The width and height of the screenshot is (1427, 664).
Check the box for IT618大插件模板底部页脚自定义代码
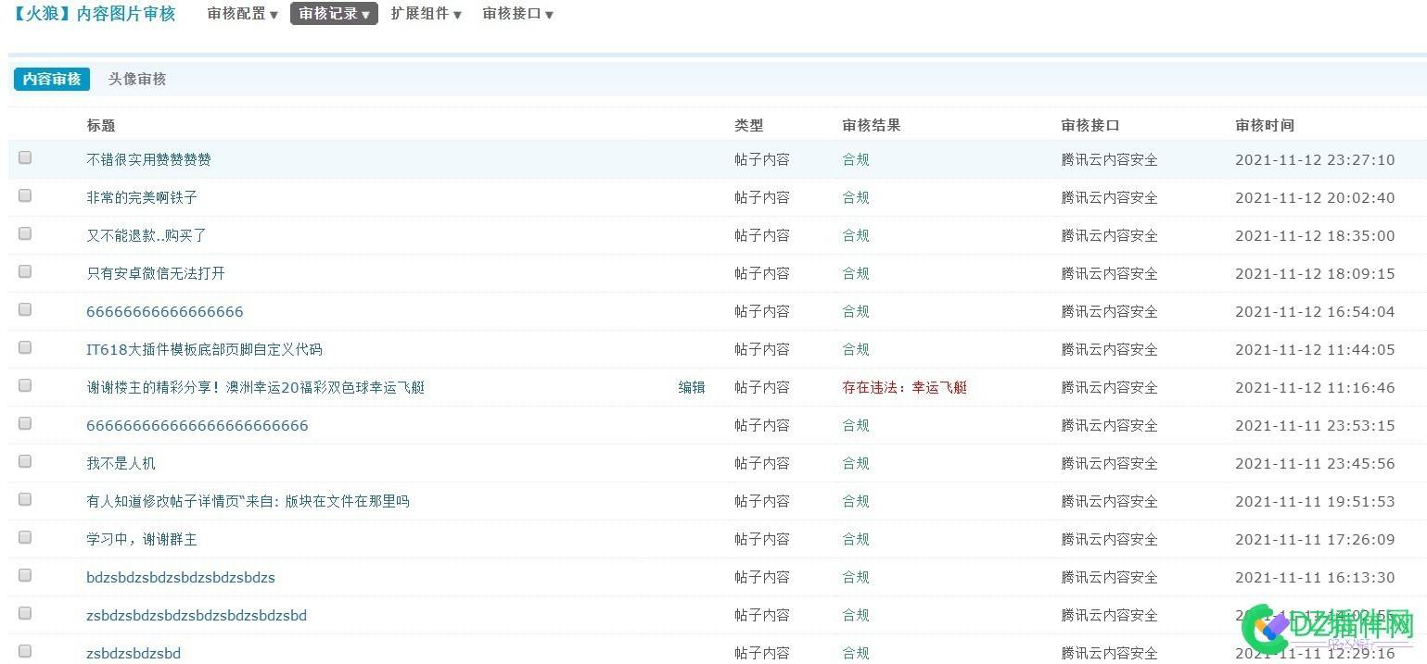(x=25, y=347)
